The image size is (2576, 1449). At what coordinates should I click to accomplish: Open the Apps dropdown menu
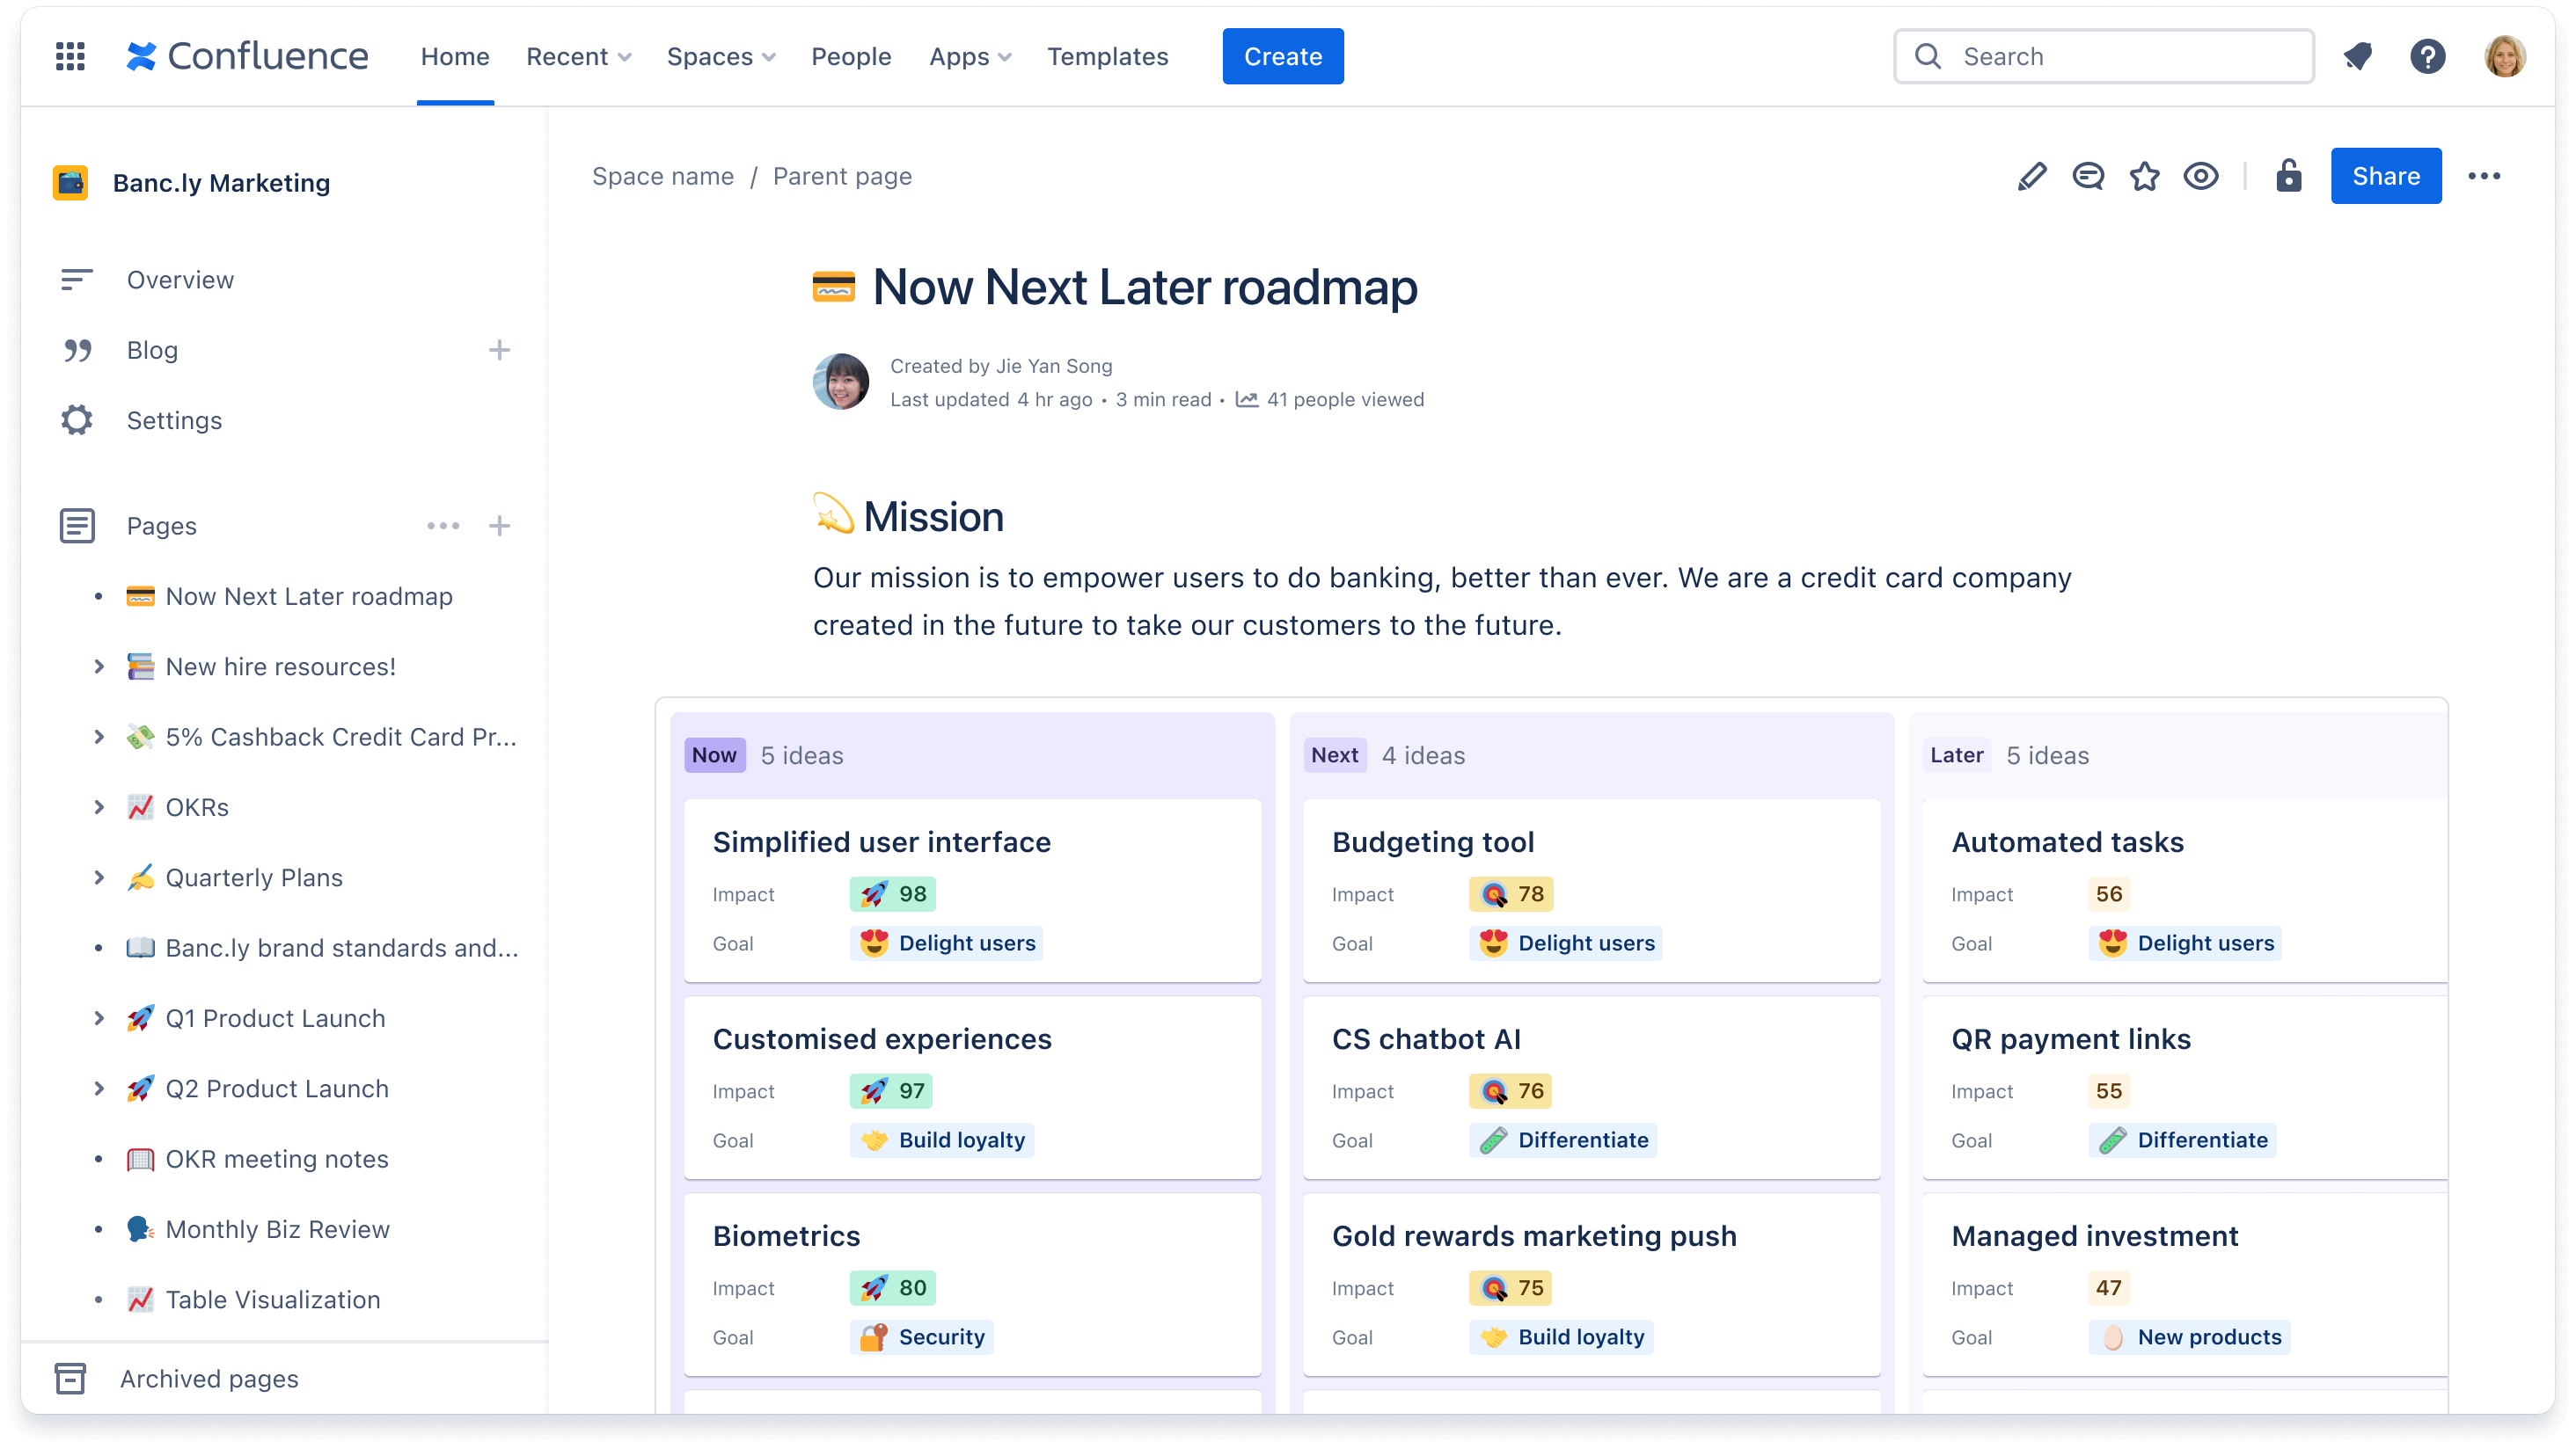click(x=968, y=55)
